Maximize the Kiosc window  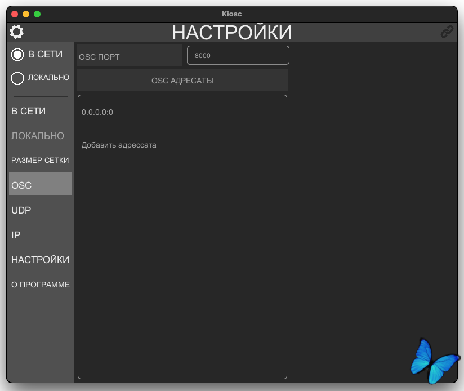pyautogui.click(x=37, y=14)
